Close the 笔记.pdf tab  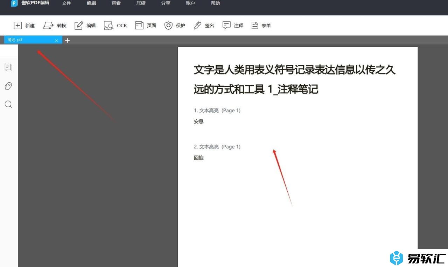57,41
